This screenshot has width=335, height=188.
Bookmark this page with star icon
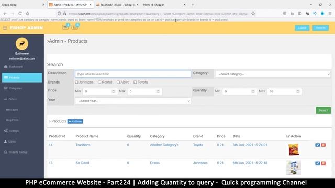pos(253,14)
